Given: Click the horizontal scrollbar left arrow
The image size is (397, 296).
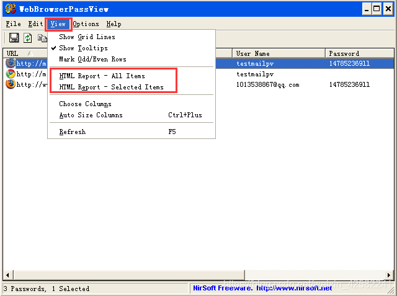Looking at the screenshot, I should (8, 275).
